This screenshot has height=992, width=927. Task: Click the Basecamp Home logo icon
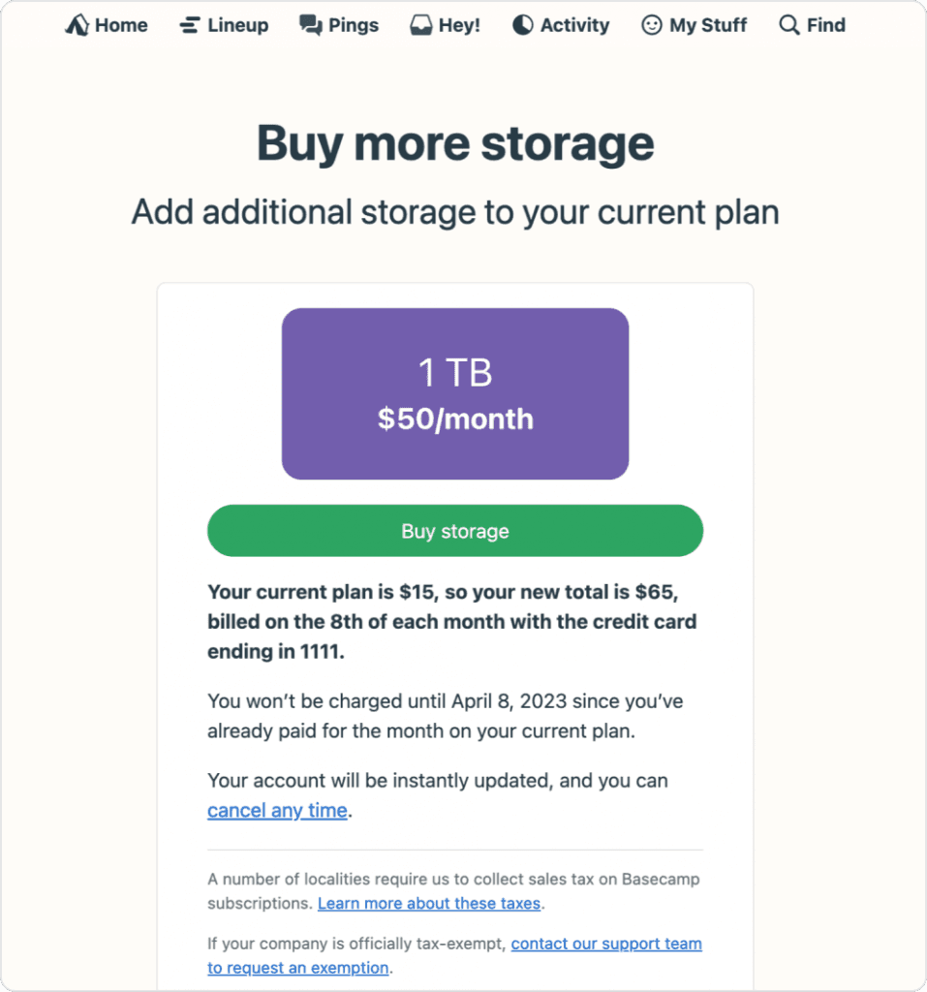pos(77,26)
